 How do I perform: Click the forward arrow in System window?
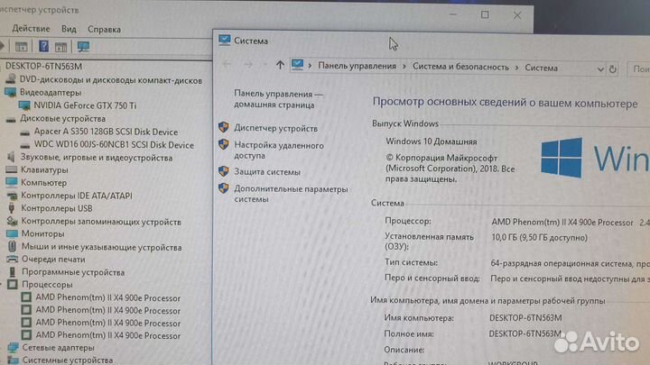click(248, 64)
